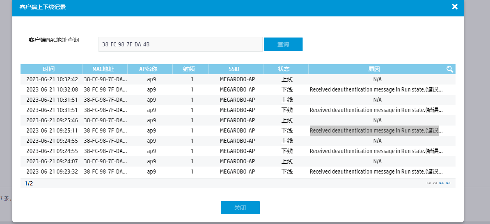Click MAC address cell in 10:32:42 row
Image resolution: width=490 pixels, height=224 pixels.
(105, 79)
